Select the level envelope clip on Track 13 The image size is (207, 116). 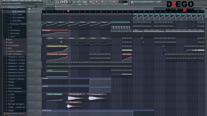click(x=98, y=112)
